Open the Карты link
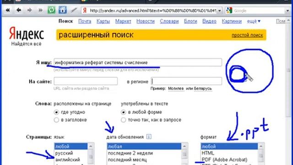The height and width of the screenshot is (165, 293). 103,22
